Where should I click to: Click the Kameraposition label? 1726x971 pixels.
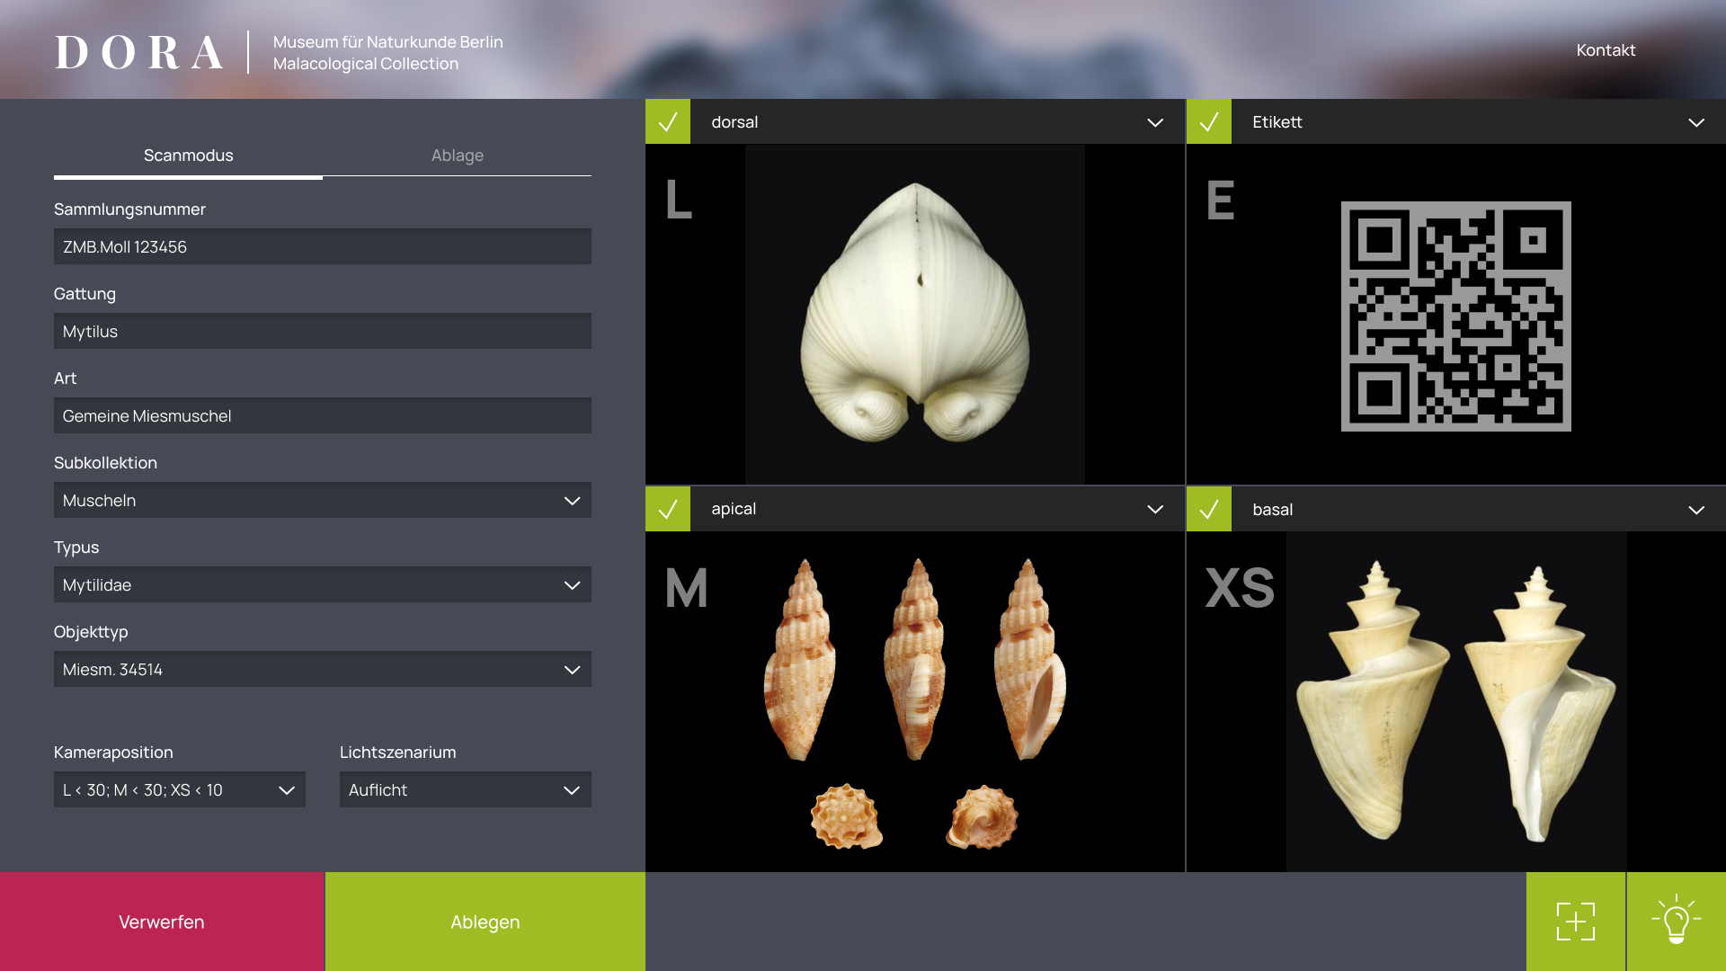coord(113,753)
